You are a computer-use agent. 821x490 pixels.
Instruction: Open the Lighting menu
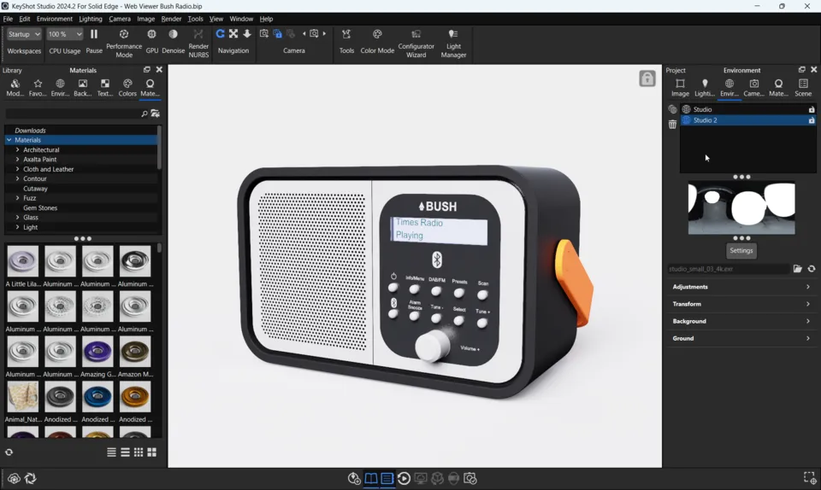click(91, 19)
